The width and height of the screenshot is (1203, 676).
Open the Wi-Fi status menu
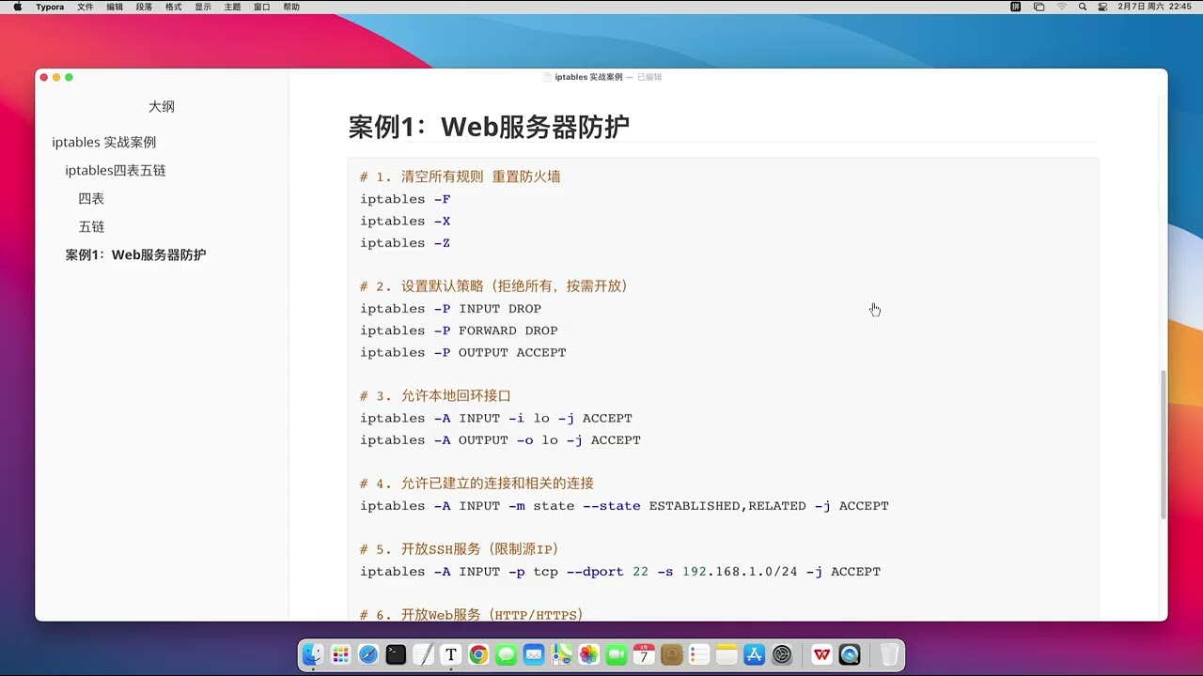pyautogui.click(x=1062, y=7)
